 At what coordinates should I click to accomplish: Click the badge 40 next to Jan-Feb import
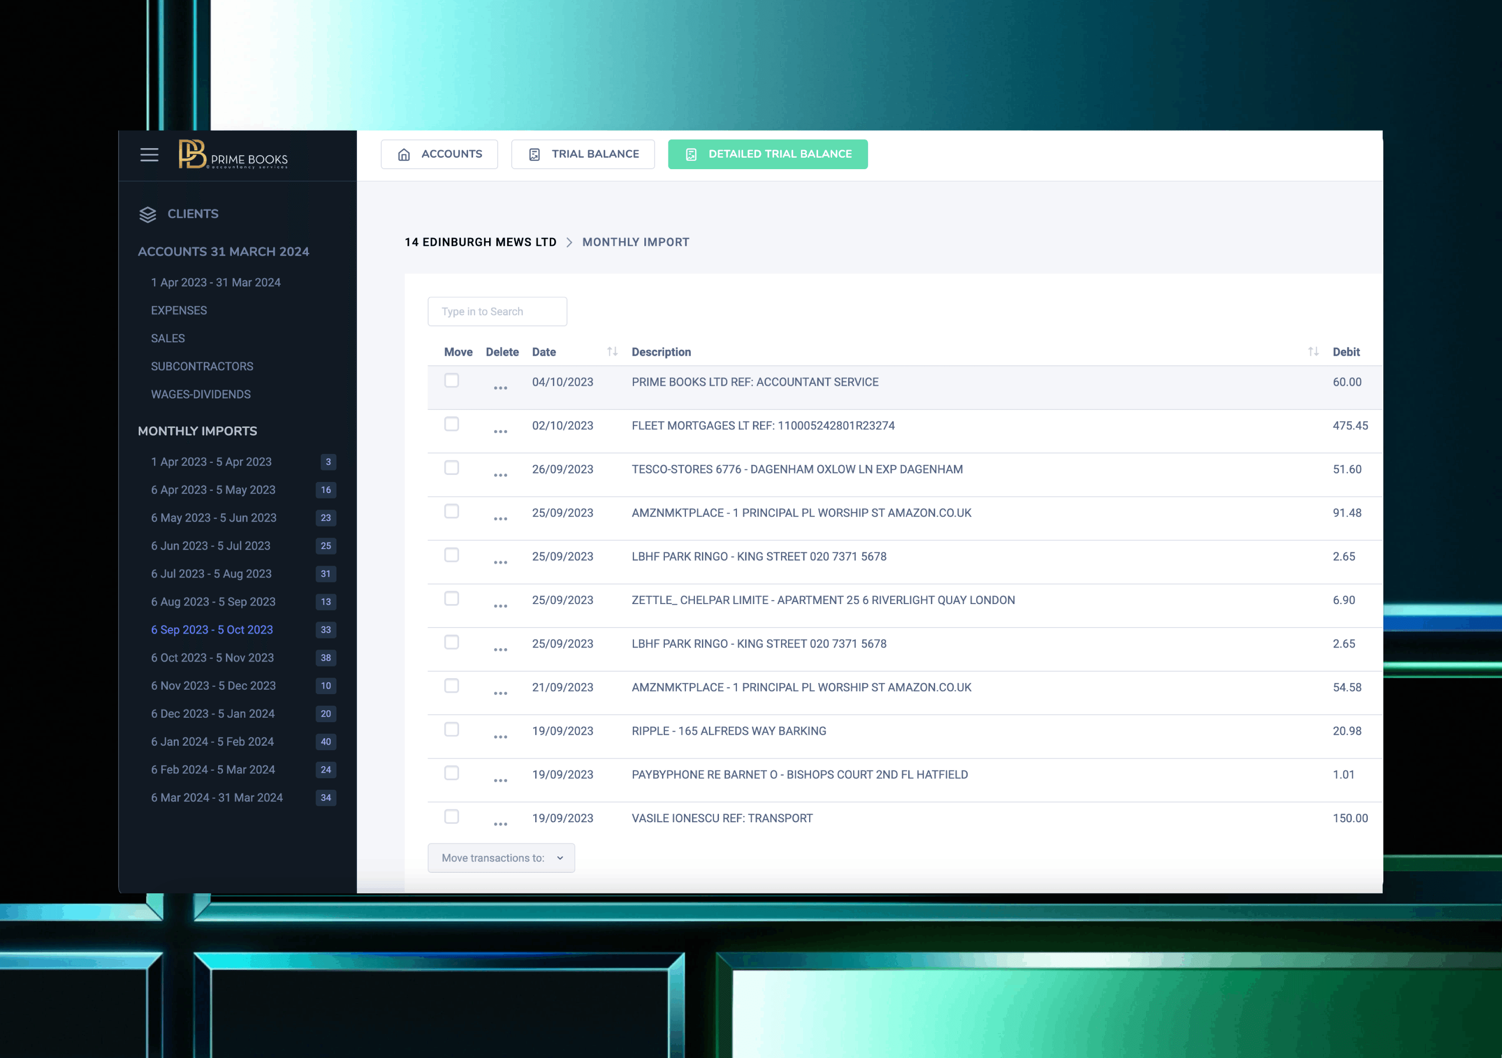326,742
